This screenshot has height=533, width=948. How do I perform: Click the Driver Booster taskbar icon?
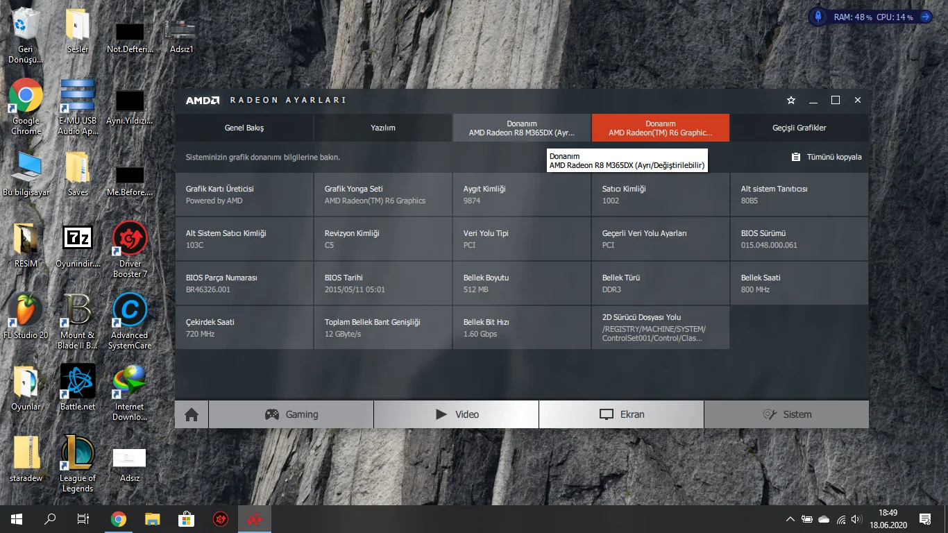[221, 518]
